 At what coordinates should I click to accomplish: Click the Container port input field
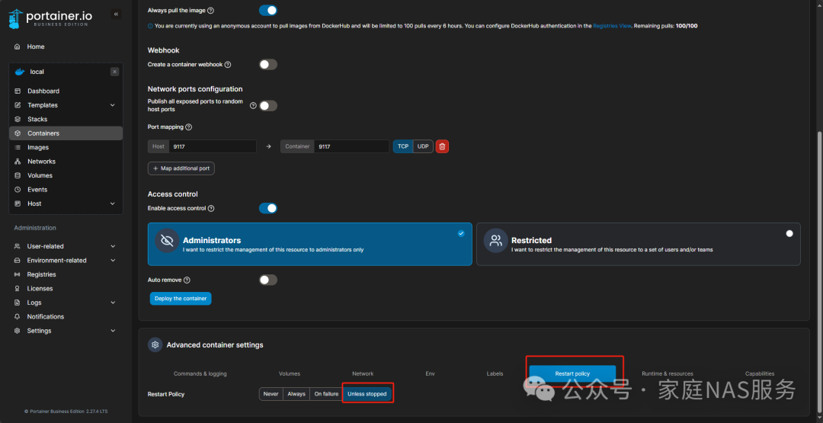351,146
